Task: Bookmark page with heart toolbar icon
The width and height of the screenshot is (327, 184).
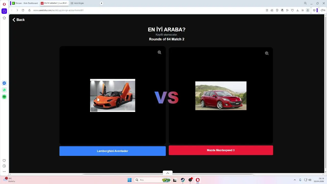Action: (x=293, y=10)
